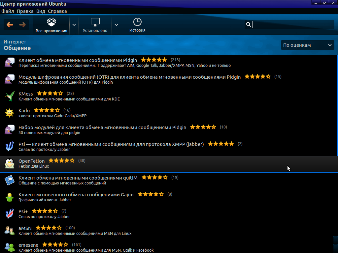Select Клиент обмена мгновенными сообщениями Pidgin title
This screenshot has width=338, height=253.
click(x=78, y=60)
